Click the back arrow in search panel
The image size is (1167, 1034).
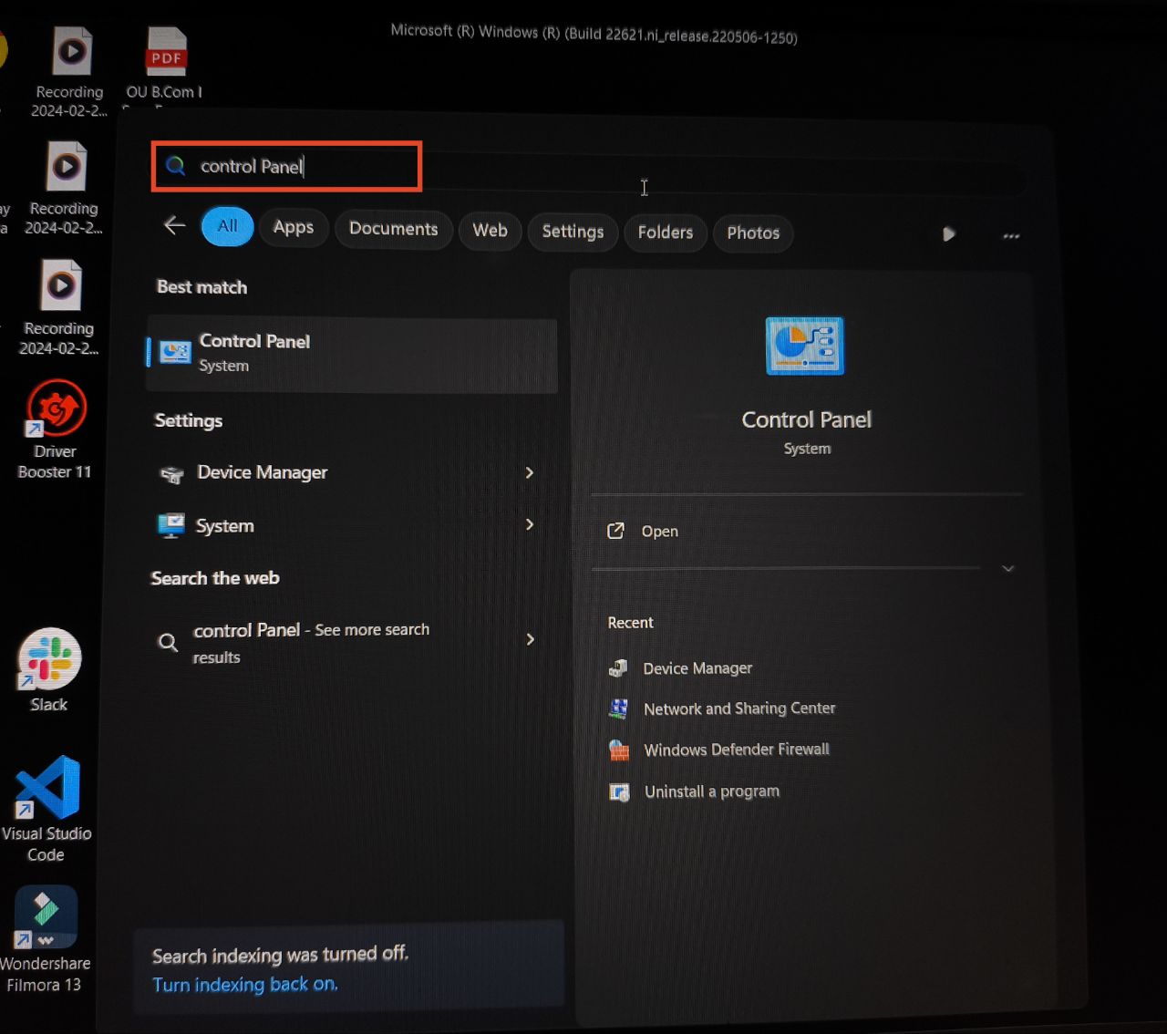click(174, 225)
